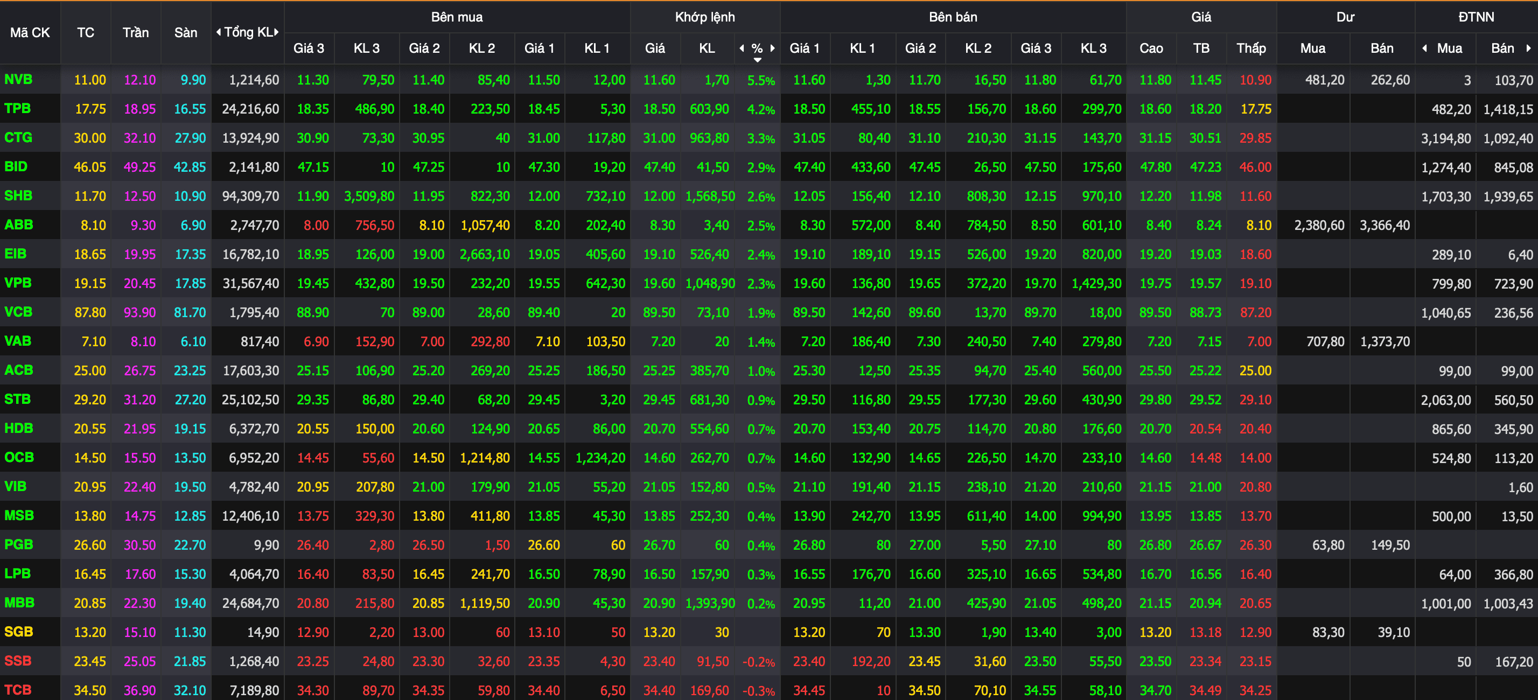Image resolution: width=1538 pixels, height=700 pixels.
Task: Select the LPB ticker
Action: 17,574
